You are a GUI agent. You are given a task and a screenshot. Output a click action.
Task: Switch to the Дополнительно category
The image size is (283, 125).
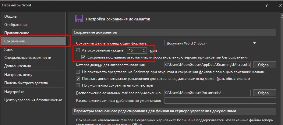coord(33,66)
